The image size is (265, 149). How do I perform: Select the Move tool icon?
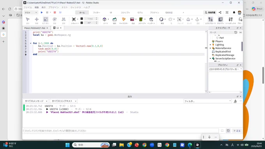(37, 19)
